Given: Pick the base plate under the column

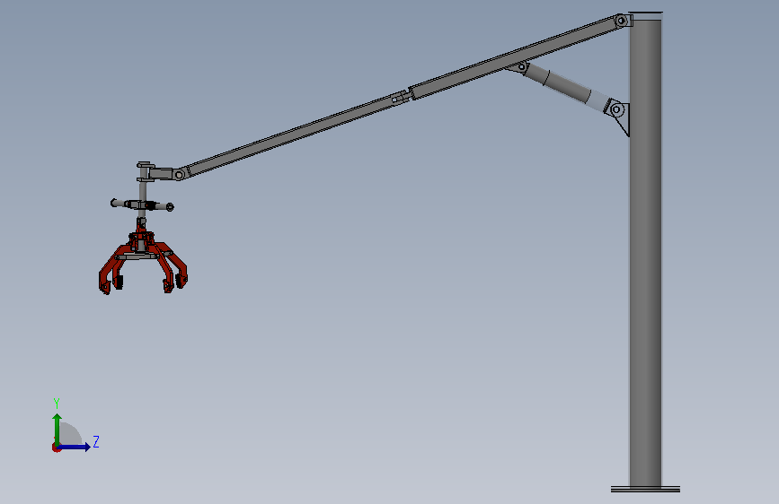Looking at the screenshot, I should coord(645,490).
